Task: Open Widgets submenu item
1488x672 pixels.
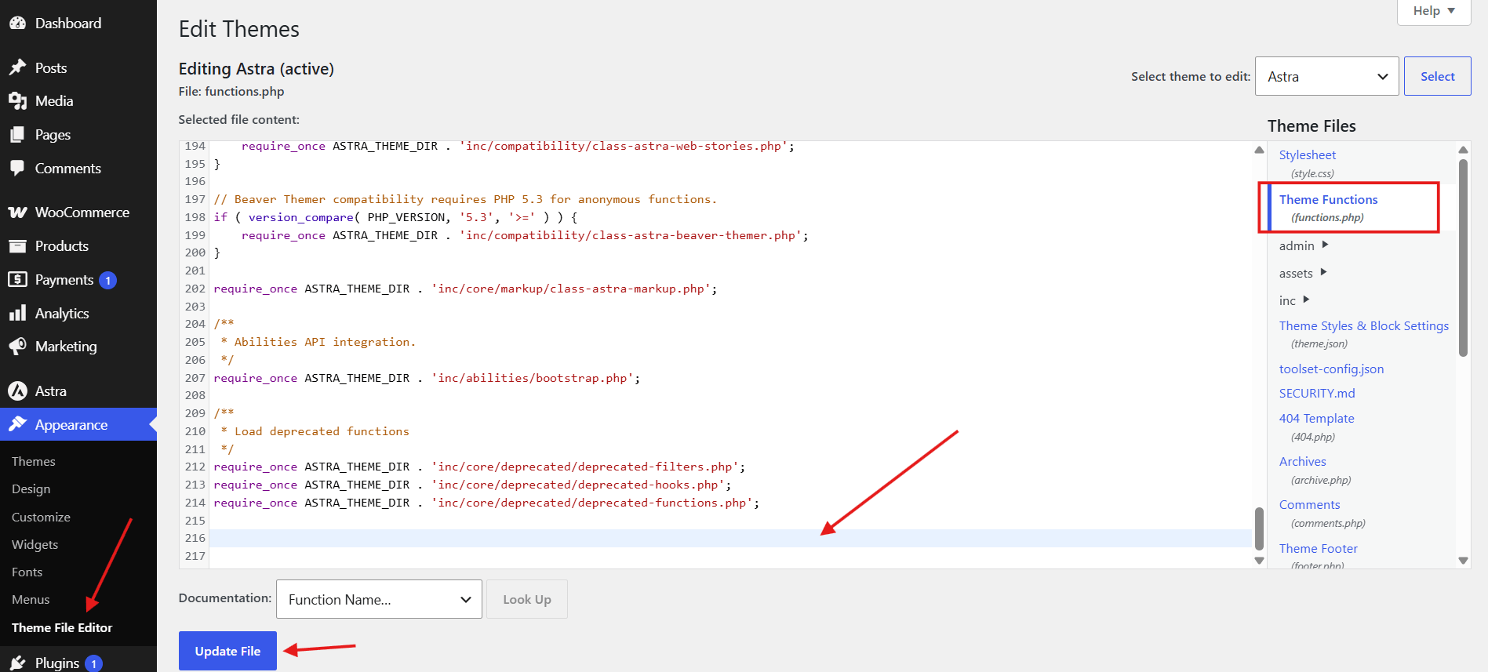Action: [x=35, y=545]
